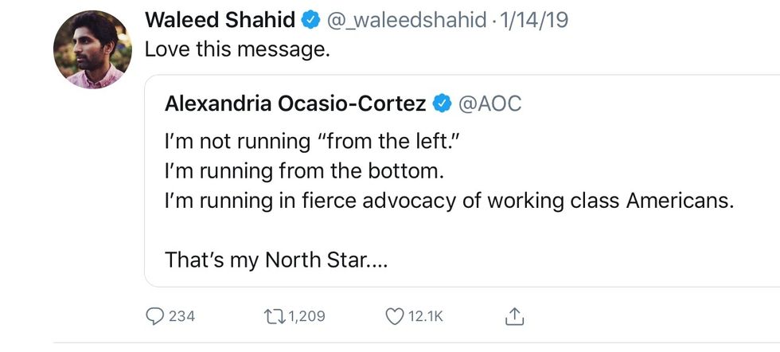Click the 234 replies count
Image resolution: width=780 pixels, height=352 pixels.
coord(181,316)
